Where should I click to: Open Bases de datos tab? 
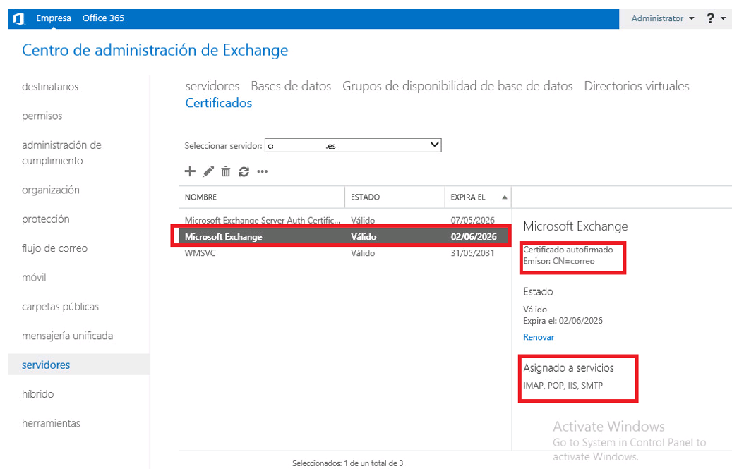[x=291, y=86]
